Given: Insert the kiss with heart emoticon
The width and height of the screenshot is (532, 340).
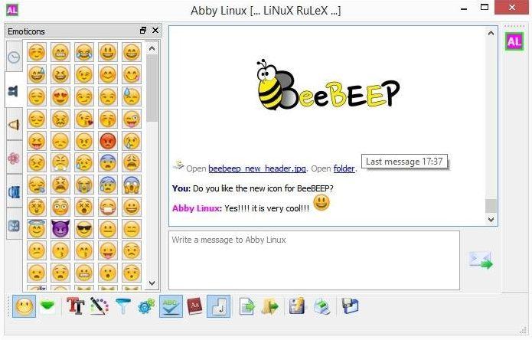Looking at the screenshot, I should pyautogui.click(x=83, y=119).
